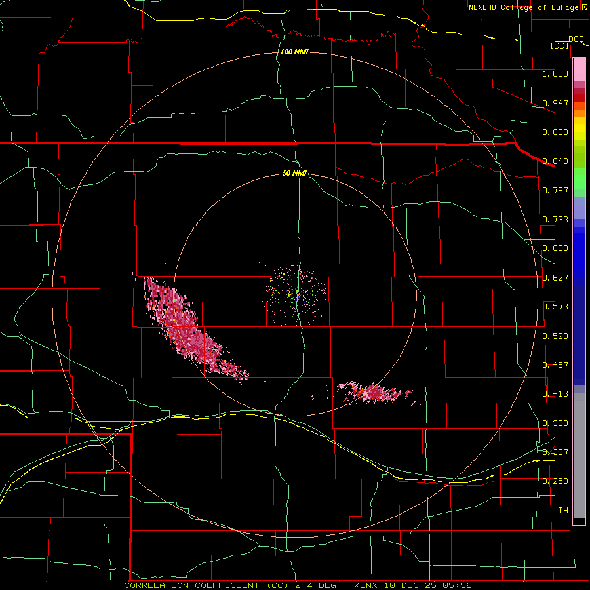Select the 0.627 scale label

[x=555, y=278]
